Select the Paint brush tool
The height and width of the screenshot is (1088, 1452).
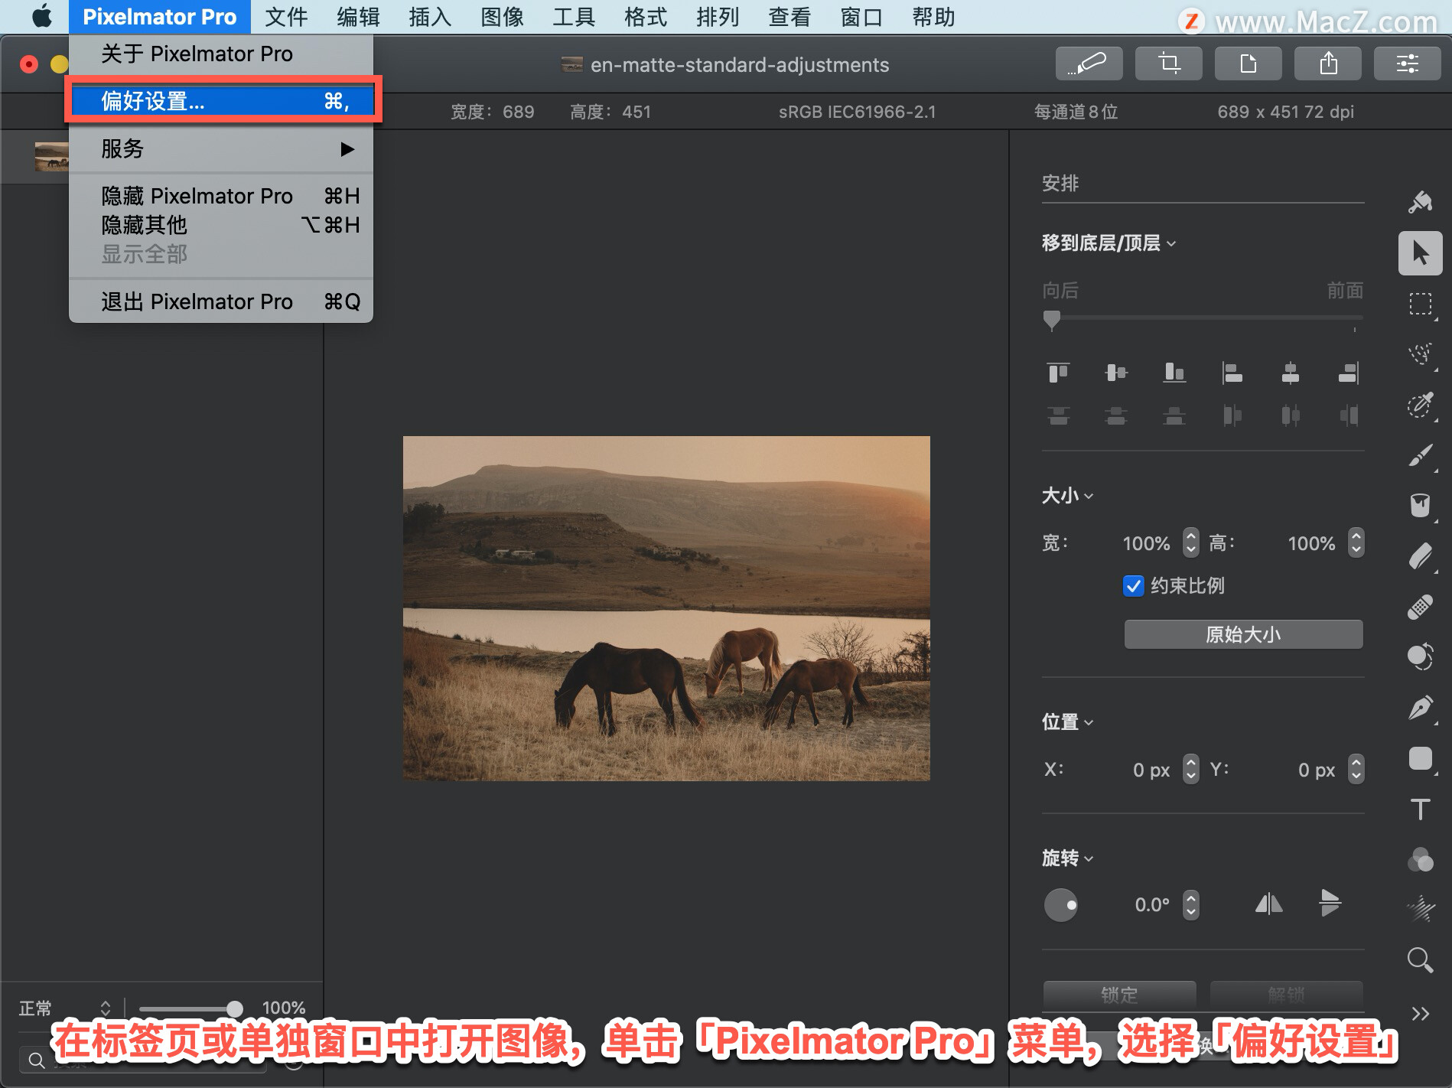tap(1420, 455)
